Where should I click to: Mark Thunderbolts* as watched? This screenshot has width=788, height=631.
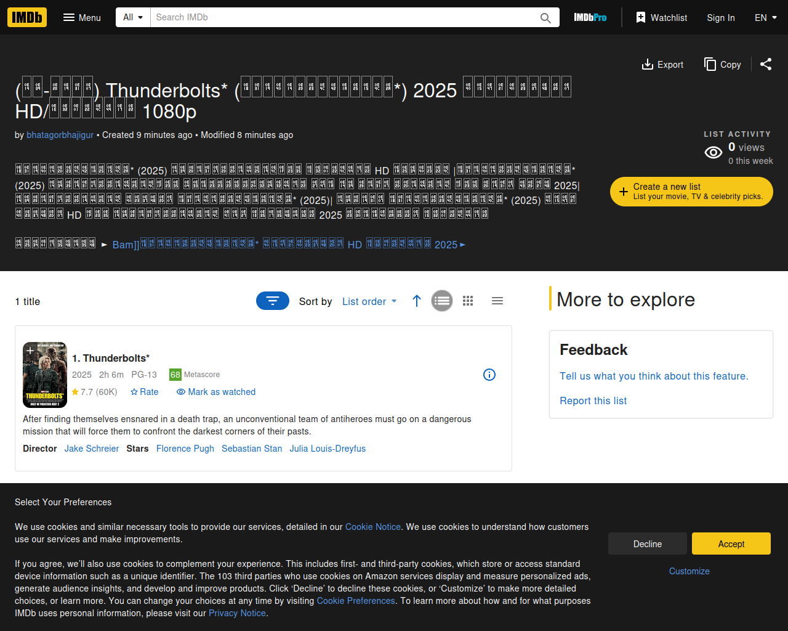tap(216, 392)
